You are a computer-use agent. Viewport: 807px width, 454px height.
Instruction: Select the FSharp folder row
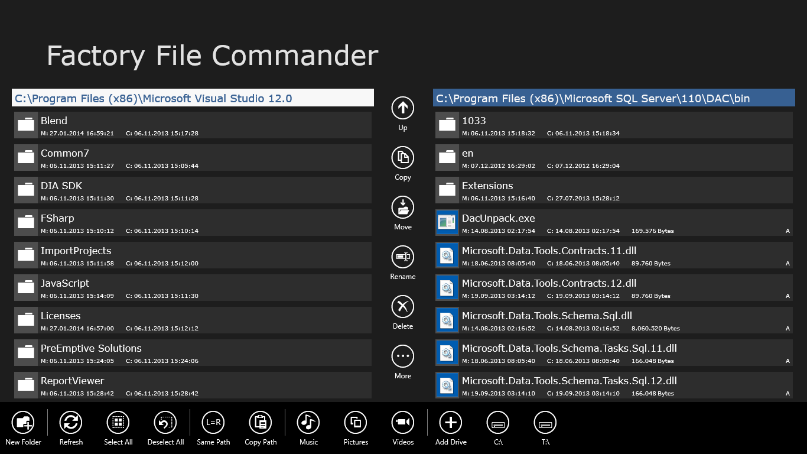pos(193,222)
